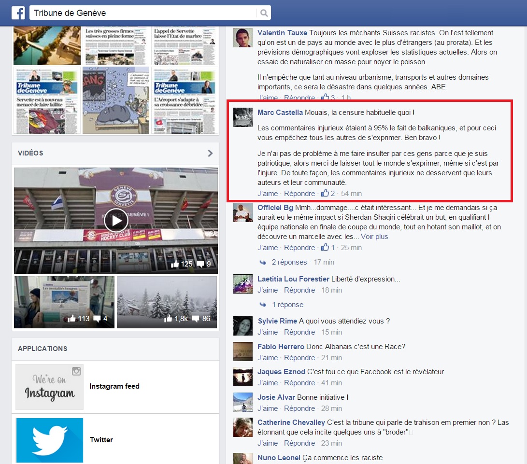Toggle J'aime on Fabio Herrero's comment
The image size is (527, 464).
(268, 358)
